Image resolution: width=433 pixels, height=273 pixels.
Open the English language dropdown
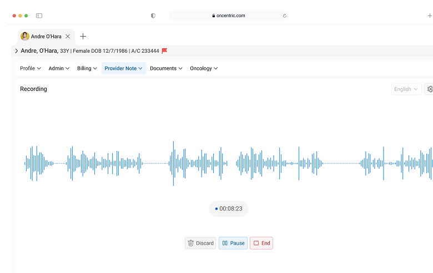click(x=406, y=89)
